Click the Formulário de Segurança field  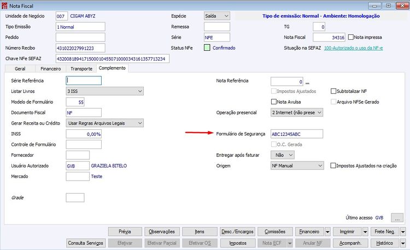point(297,134)
